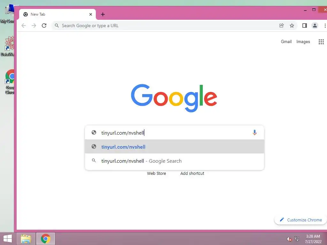Open the Chrome profile avatar
This screenshot has width=327, height=245.
click(315, 26)
